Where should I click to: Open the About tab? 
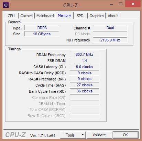(x=113, y=16)
